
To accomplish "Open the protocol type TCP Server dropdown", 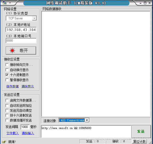I will click(x=34, y=18).
